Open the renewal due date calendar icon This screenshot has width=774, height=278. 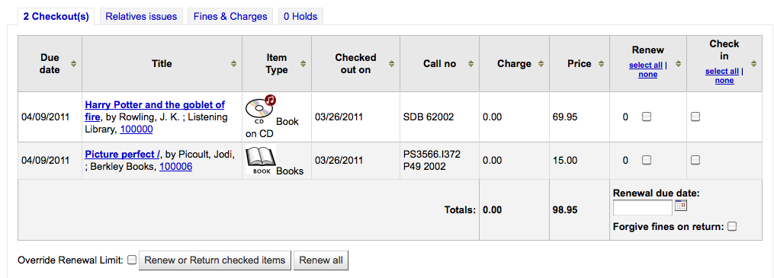(x=681, y=206)
